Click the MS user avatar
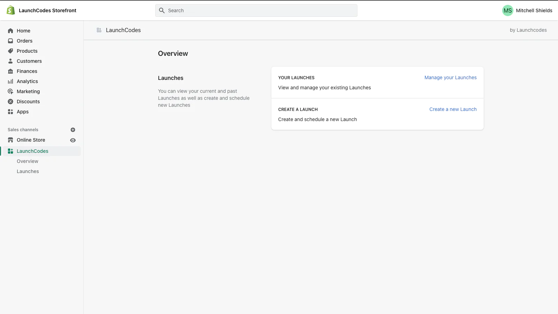Viewport: 558px width, 314px height. click(x=508, y=10)
